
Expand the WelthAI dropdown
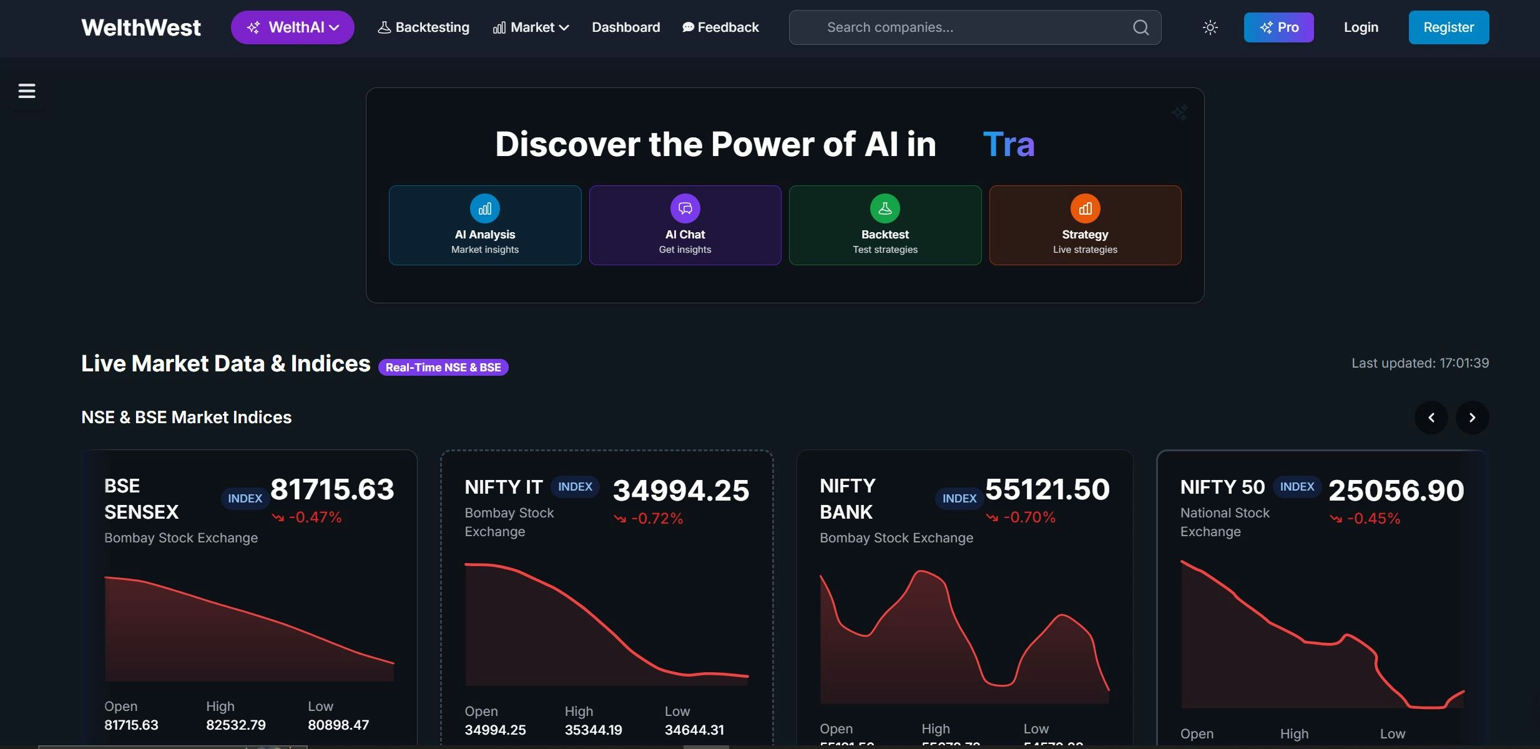[x=292, y=27]
